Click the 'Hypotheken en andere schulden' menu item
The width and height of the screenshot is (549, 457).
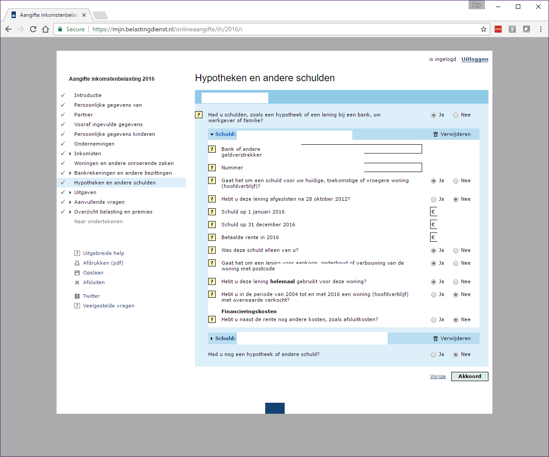point(115,183)
